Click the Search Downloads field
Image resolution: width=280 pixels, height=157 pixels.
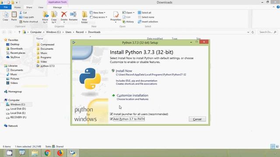(267, 32)
